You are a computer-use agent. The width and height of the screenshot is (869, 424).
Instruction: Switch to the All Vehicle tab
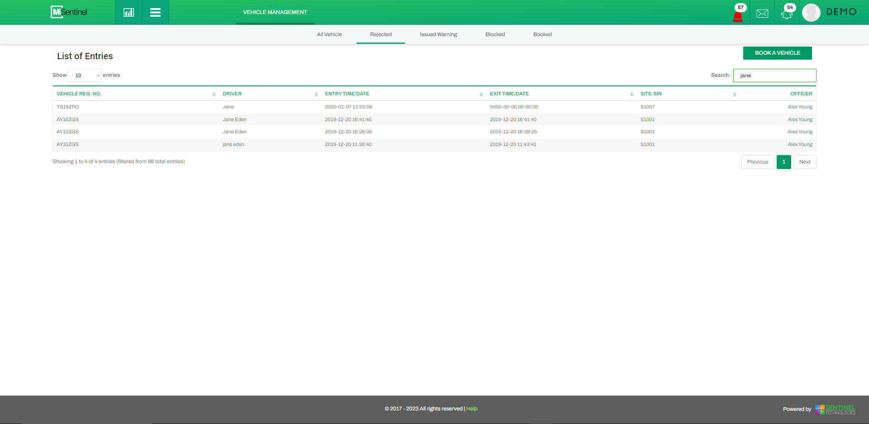(329, 34)
